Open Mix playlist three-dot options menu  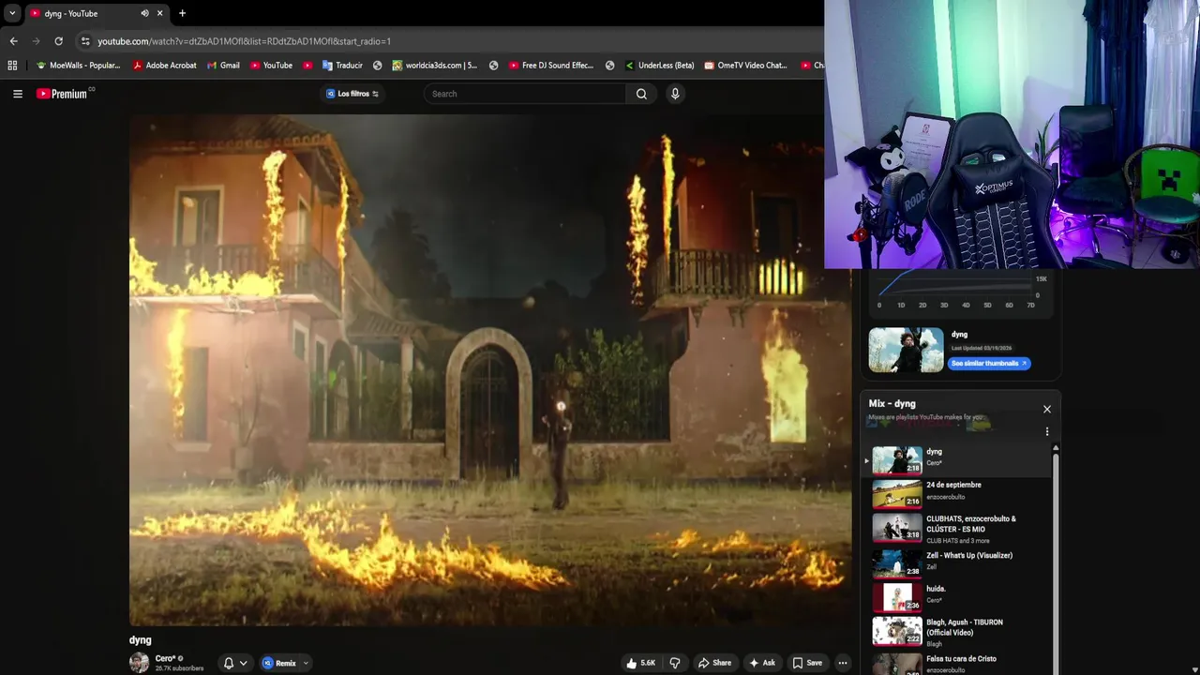point(1047,432)
